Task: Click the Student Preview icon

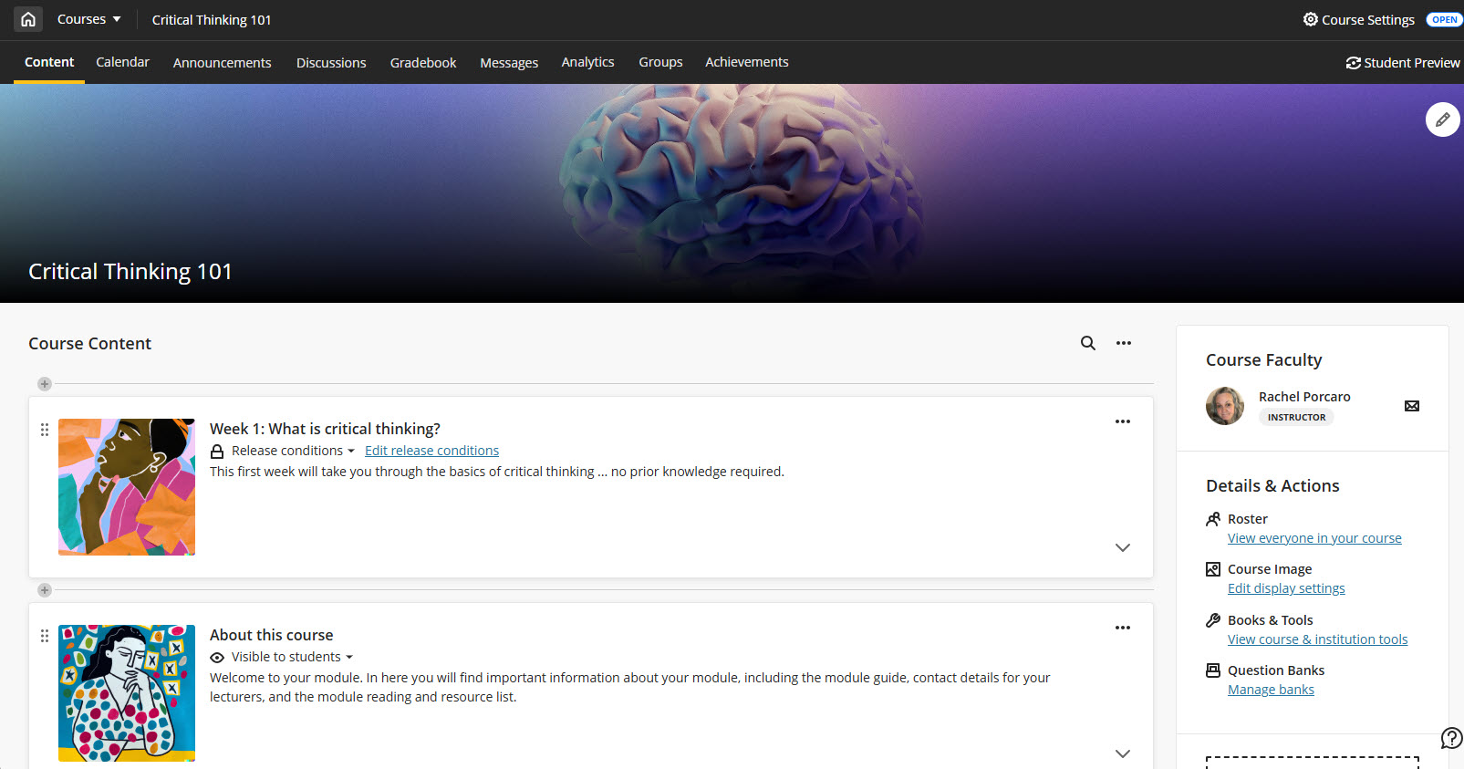Action: (1354, 63)
